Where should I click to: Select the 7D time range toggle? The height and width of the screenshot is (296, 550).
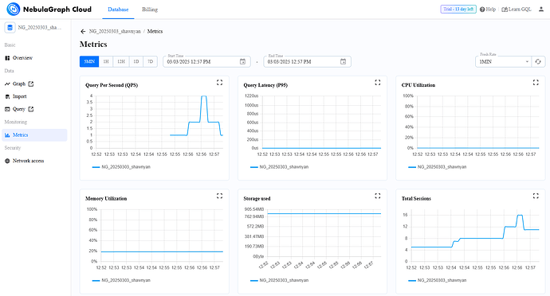pyautogui.click(x=150, y=61)
